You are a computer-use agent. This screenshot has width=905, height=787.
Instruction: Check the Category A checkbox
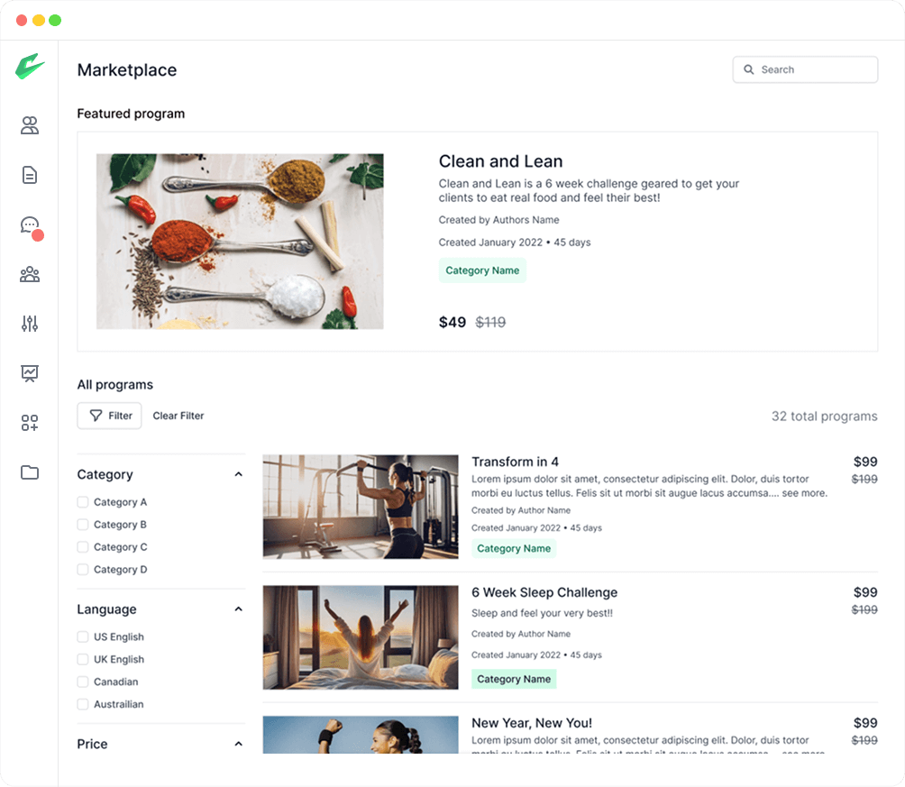click(x=83, y=502)
